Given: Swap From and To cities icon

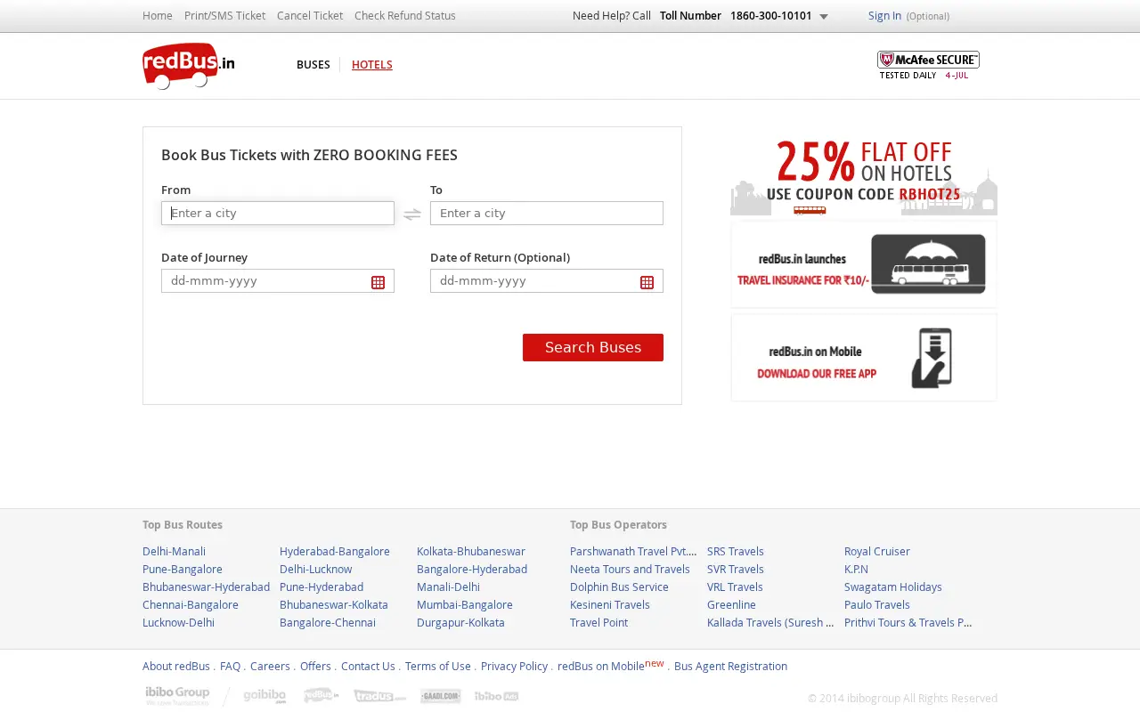Looking at the screenshot, I should [x=411, y=214].
